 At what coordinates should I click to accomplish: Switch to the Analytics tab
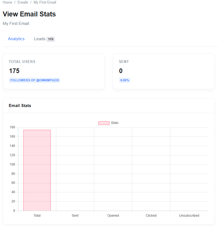(16, 39)
